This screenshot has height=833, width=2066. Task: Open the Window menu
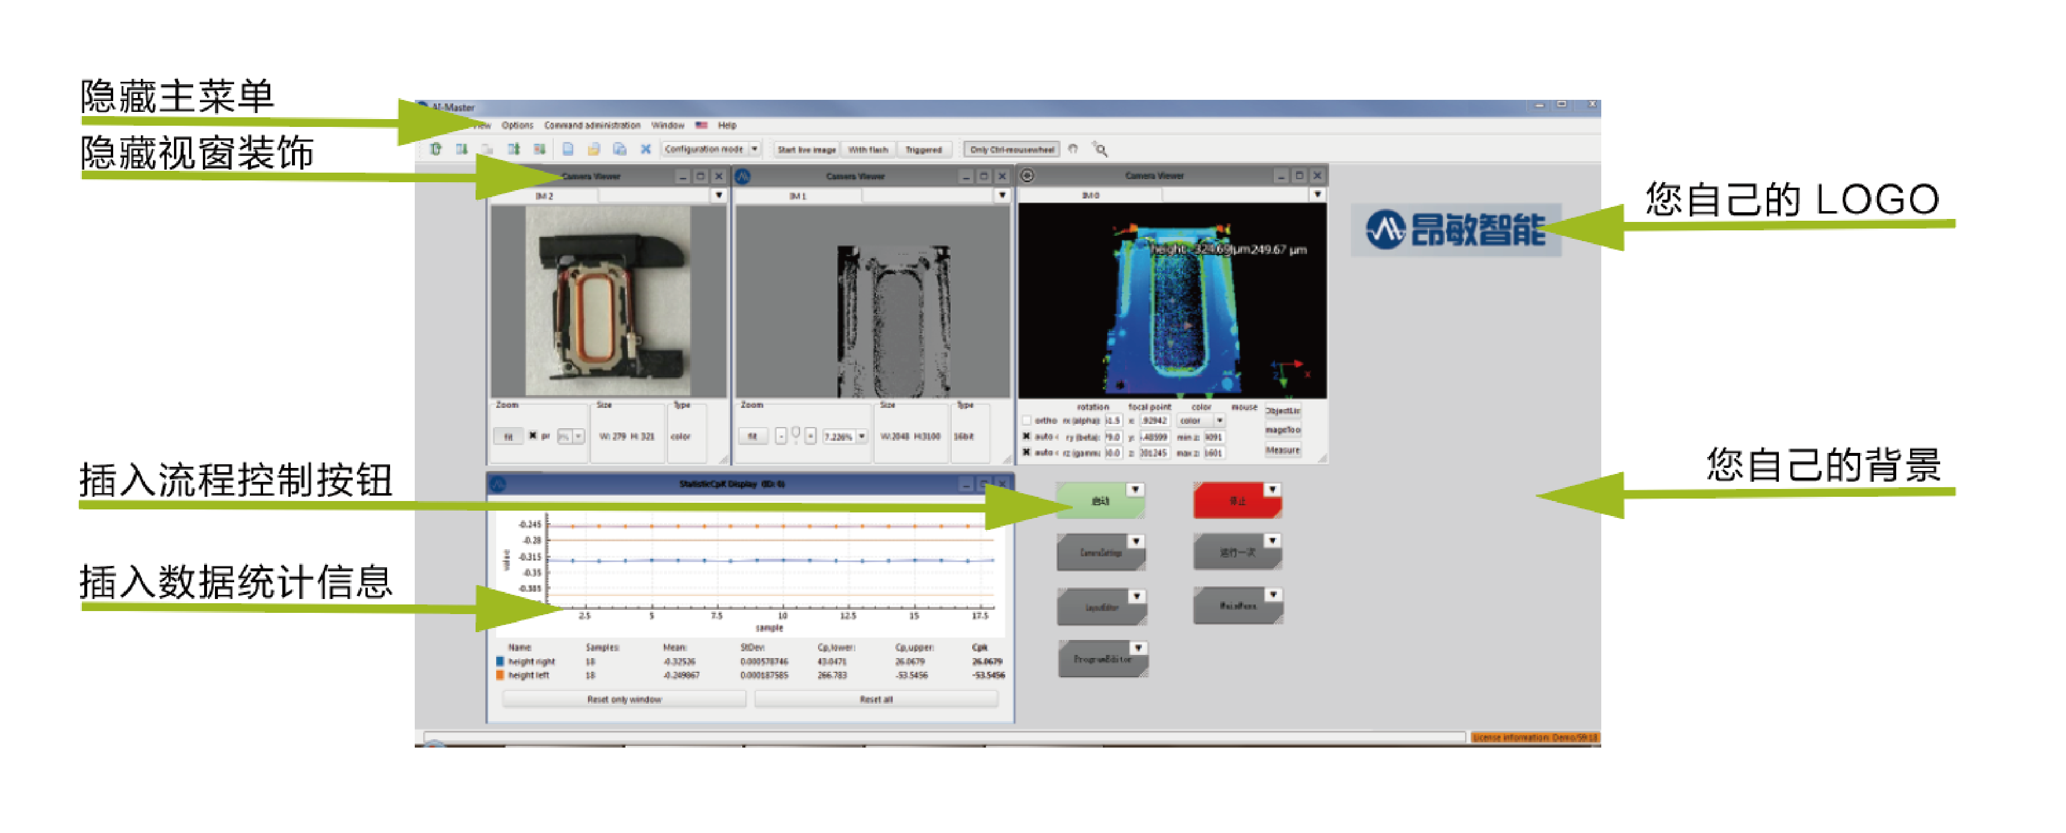[667, 125]
